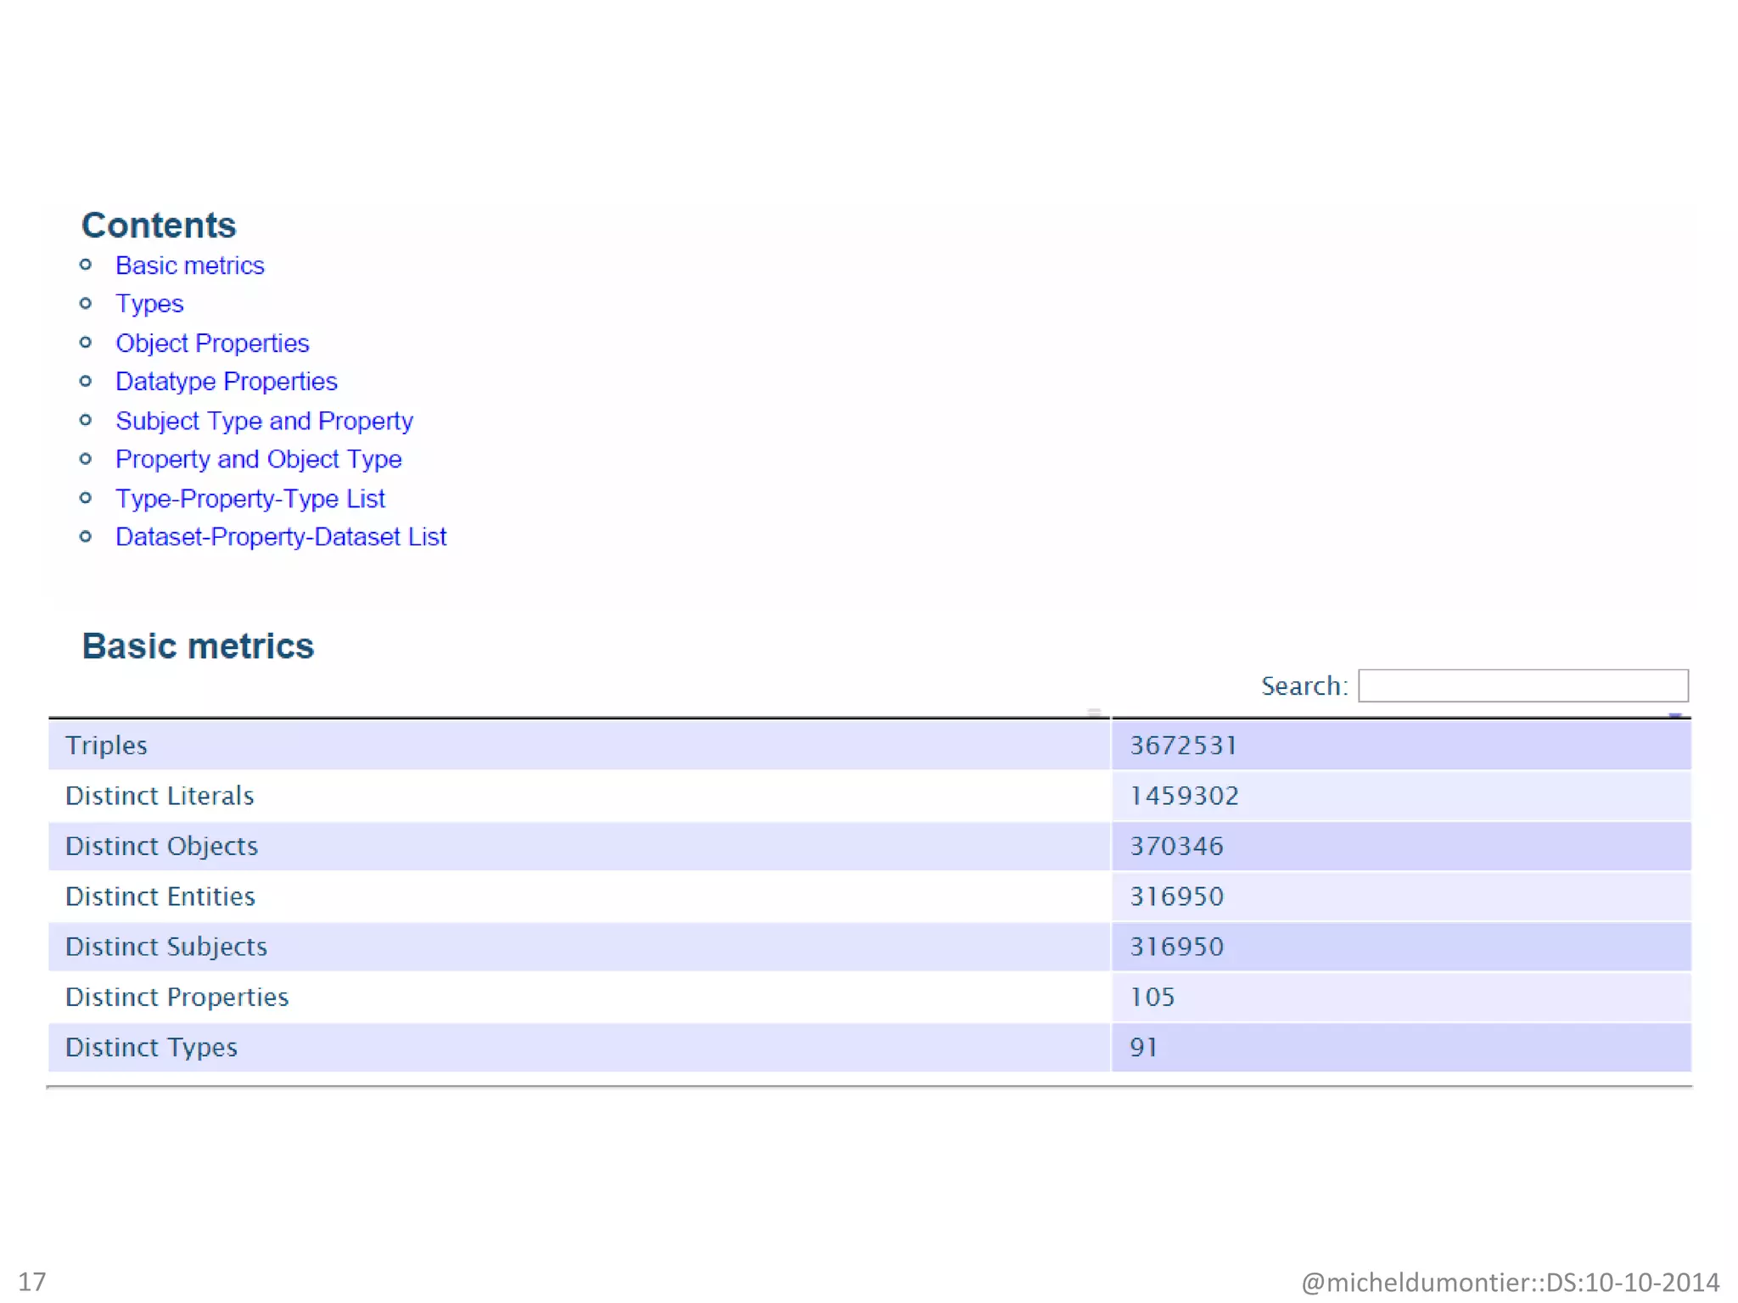Click the faint sort icon above first column
Image resolution: width=1738 pixels, height=1303 pixels.
click(1094, 713)
